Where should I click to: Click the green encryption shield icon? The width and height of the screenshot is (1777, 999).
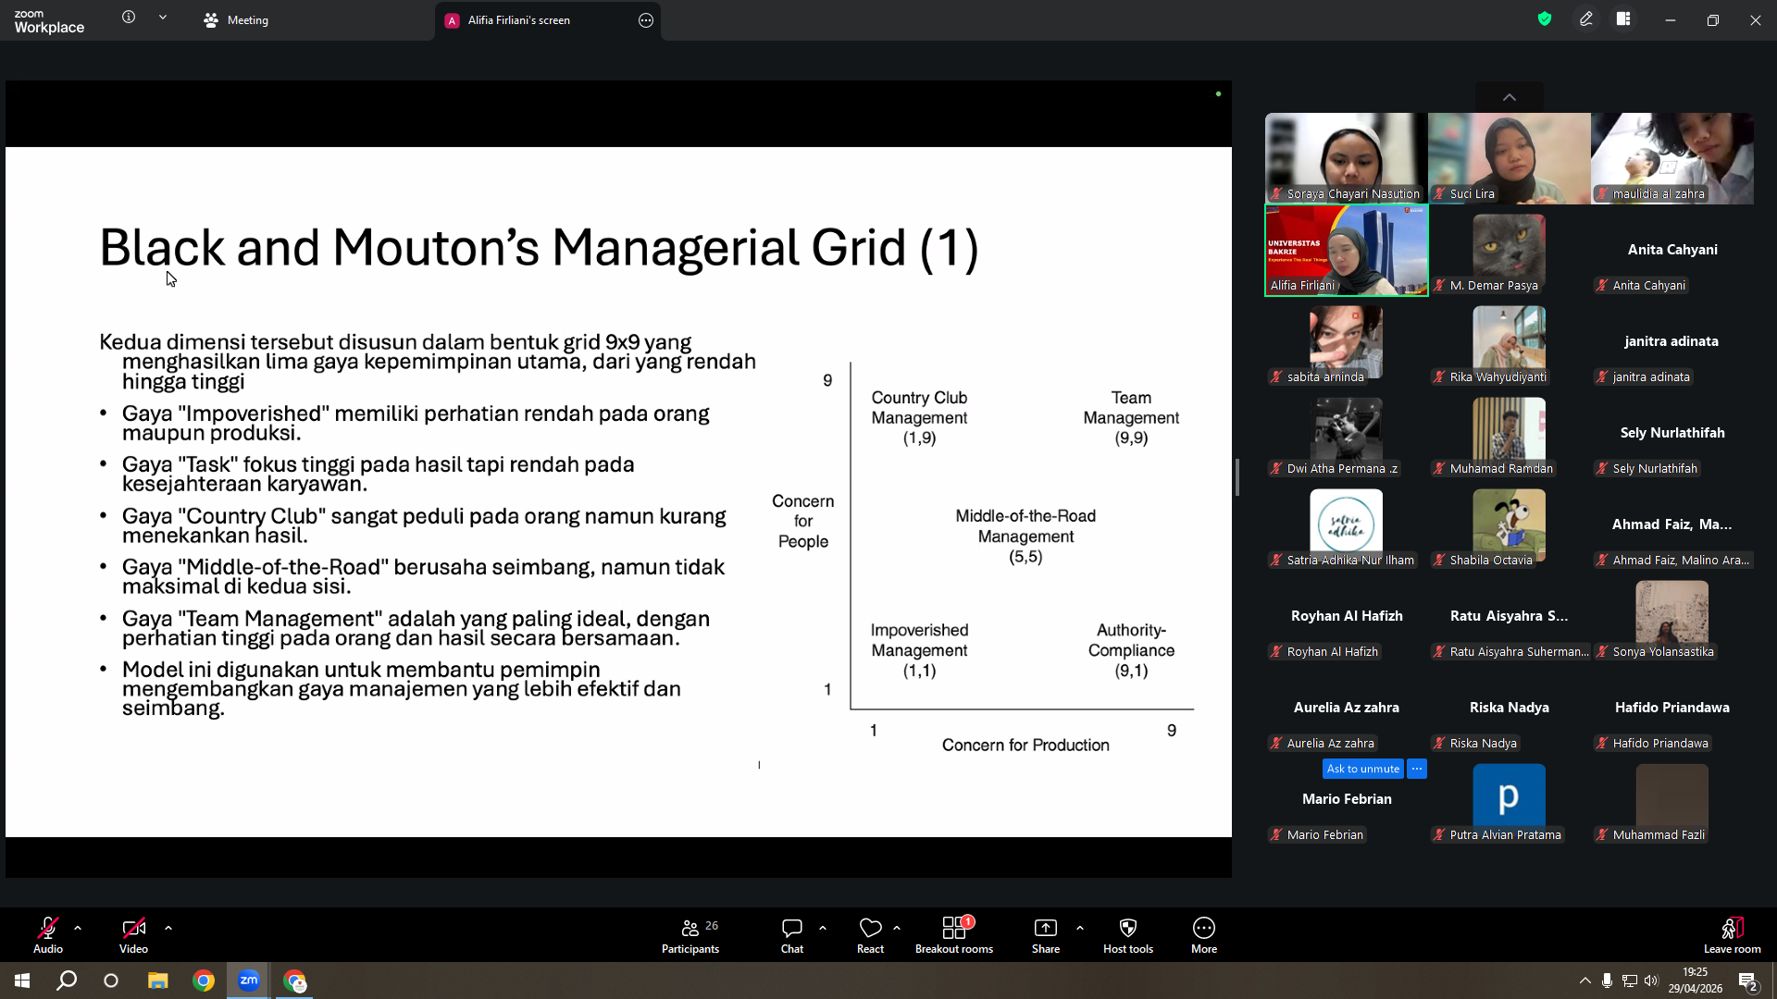click(x=1545, y=18)
